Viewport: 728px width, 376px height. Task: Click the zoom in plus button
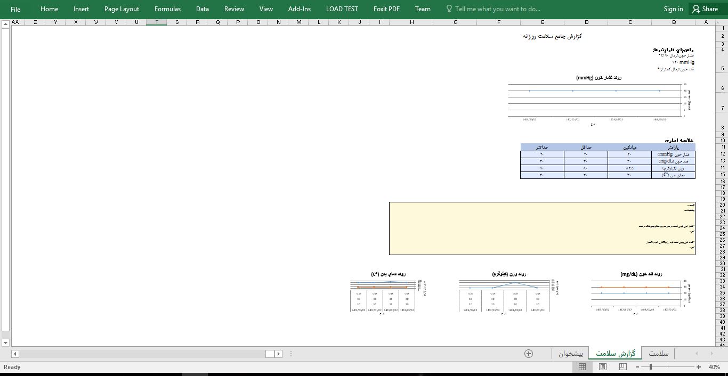point(699,367)
